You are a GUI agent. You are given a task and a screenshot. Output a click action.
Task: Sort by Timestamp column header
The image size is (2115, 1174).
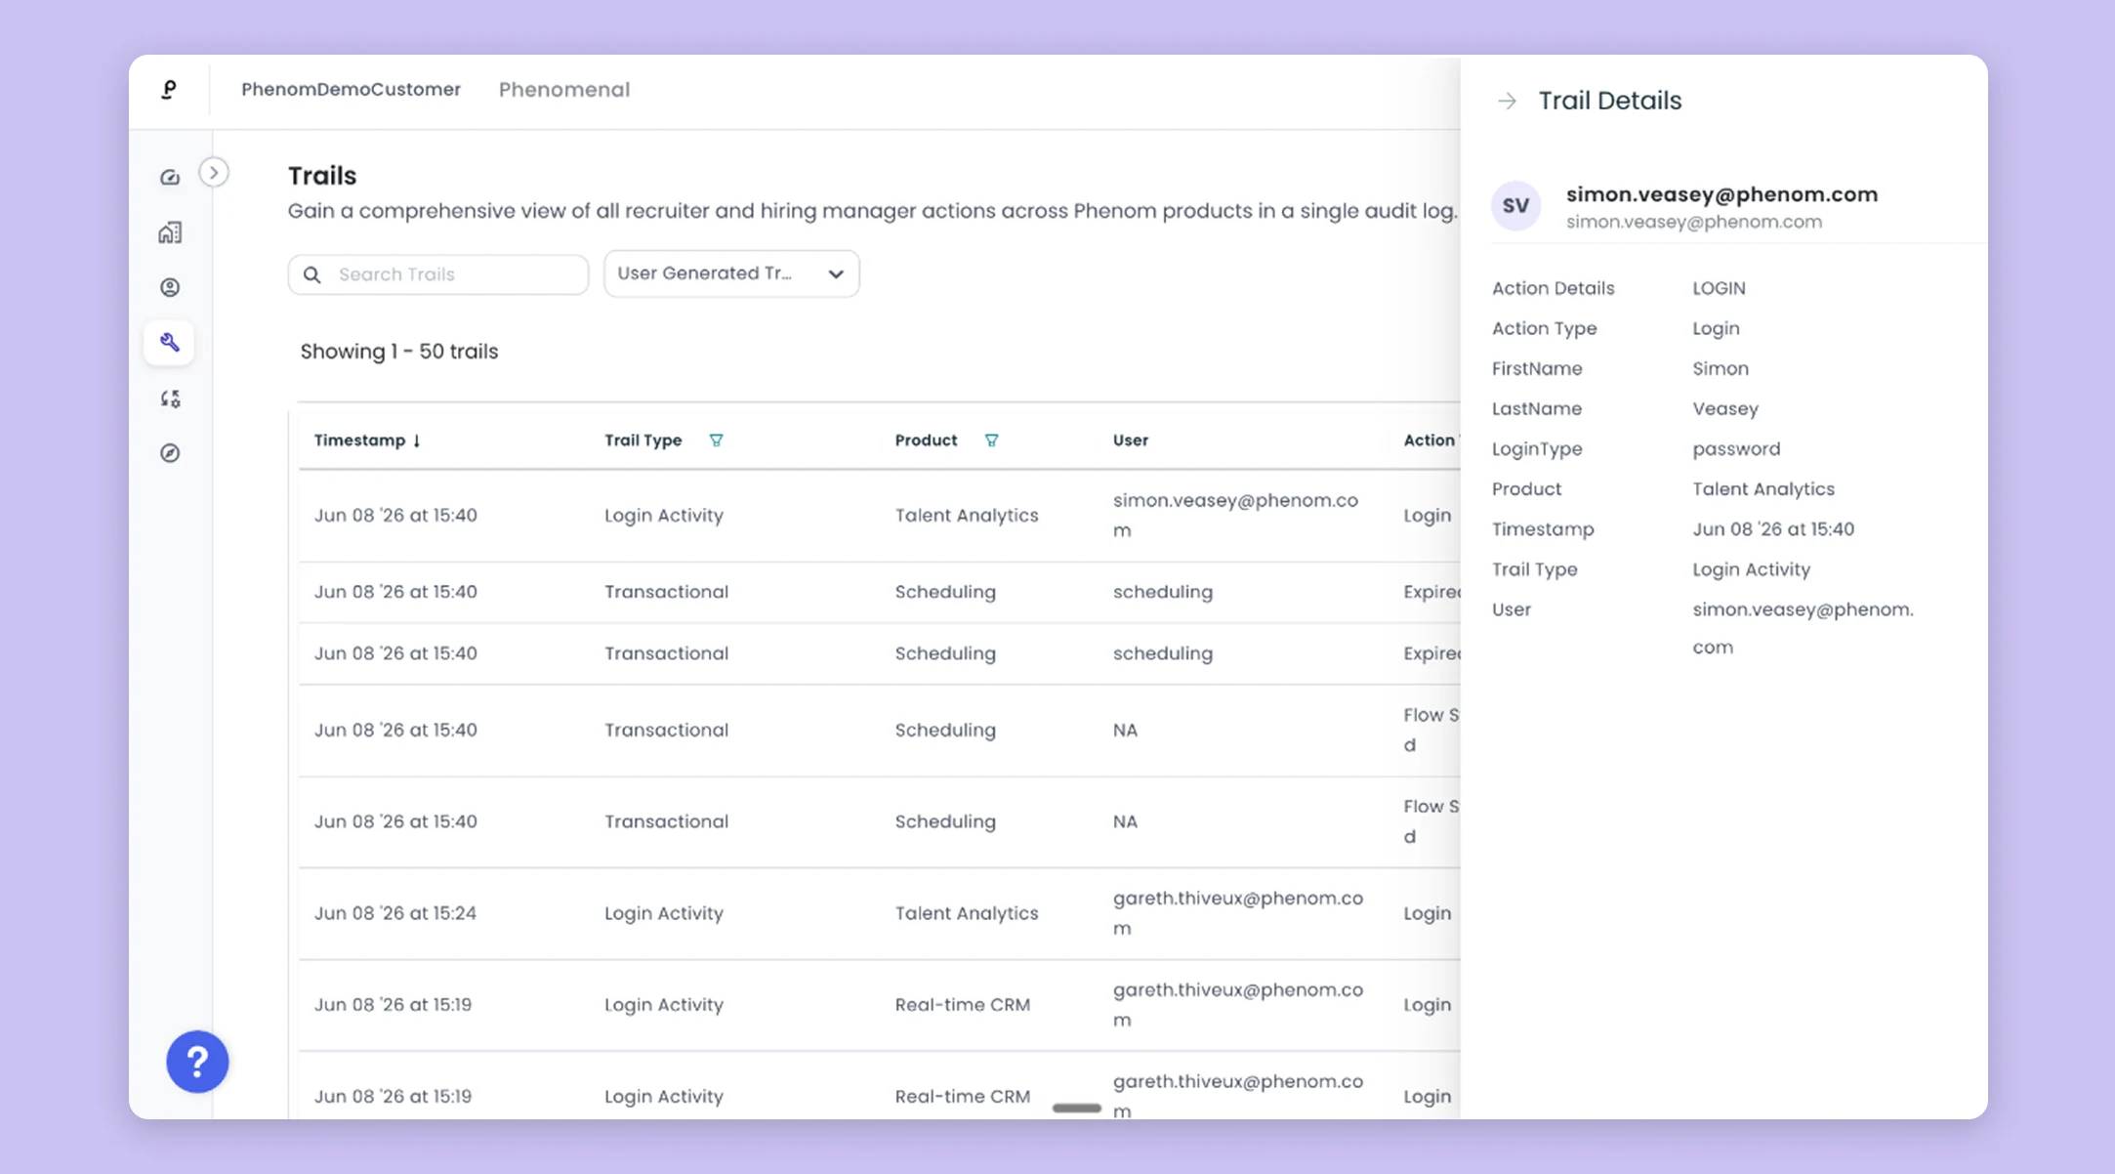(367, 440)
